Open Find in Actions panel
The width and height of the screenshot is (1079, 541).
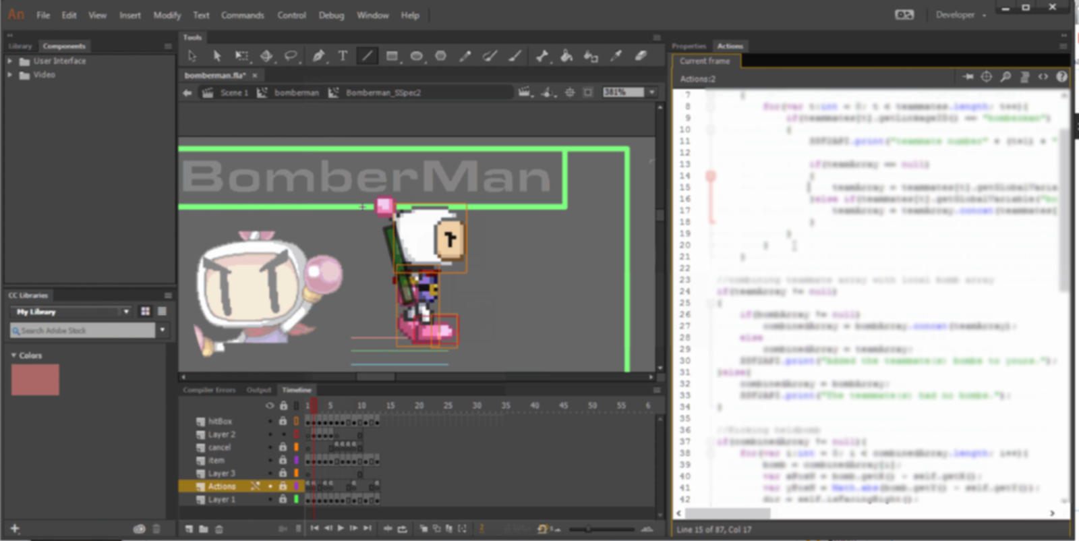(x=1005, y=77)
